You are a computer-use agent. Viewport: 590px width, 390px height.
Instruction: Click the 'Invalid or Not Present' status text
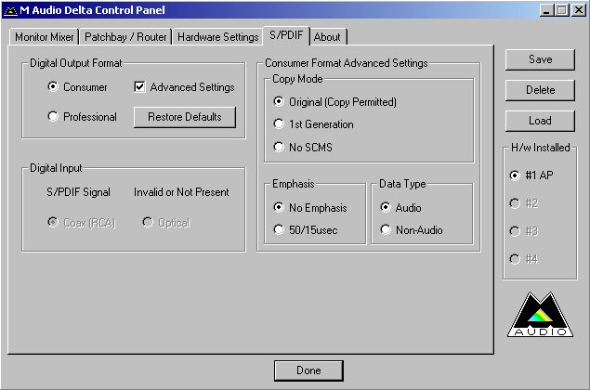[x=181, y=192]
